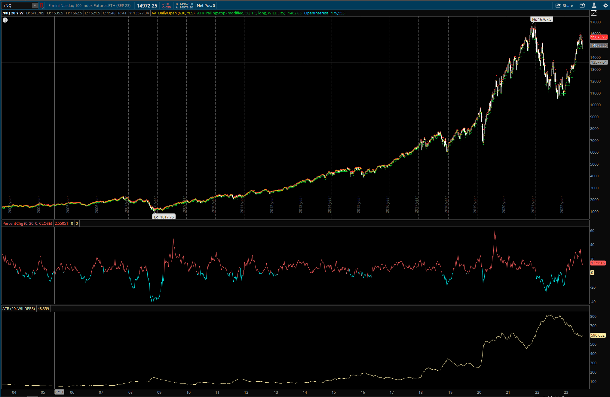Click the R: 41 range readout
Viewport: 610px width, 397px height.
(122, 13)
